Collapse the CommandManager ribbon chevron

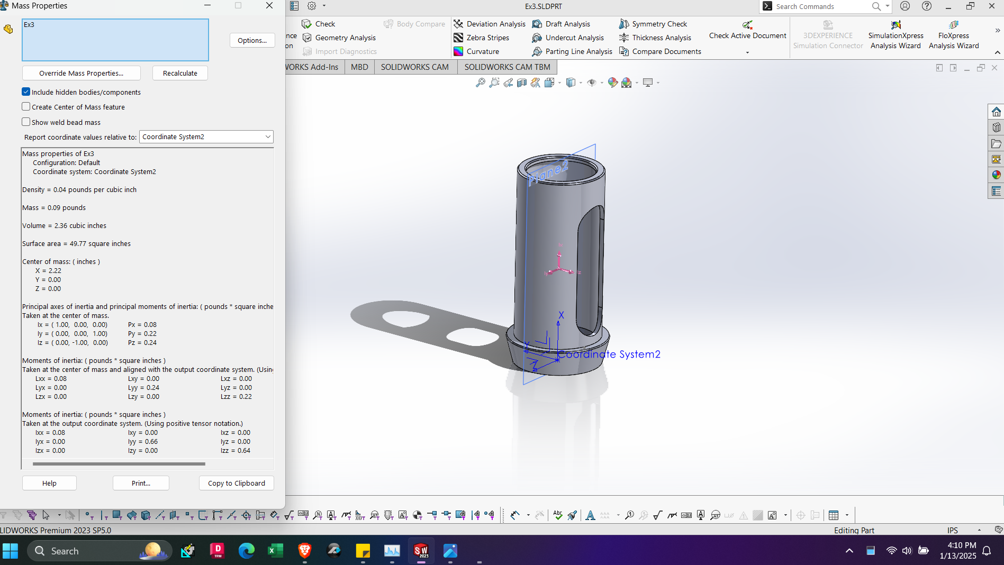tap(998, 52)
